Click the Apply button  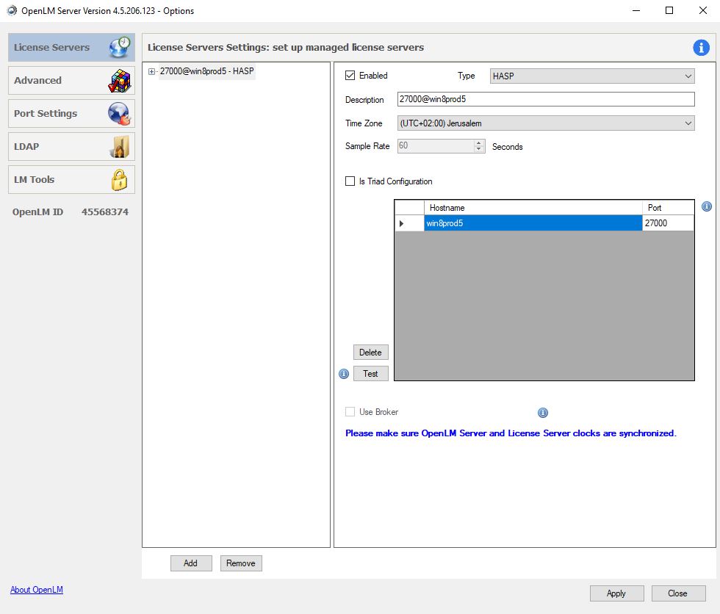tap(616, 593)
